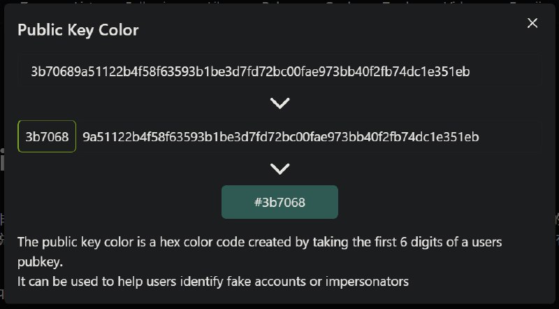Click the full public key field

point(279,71)
